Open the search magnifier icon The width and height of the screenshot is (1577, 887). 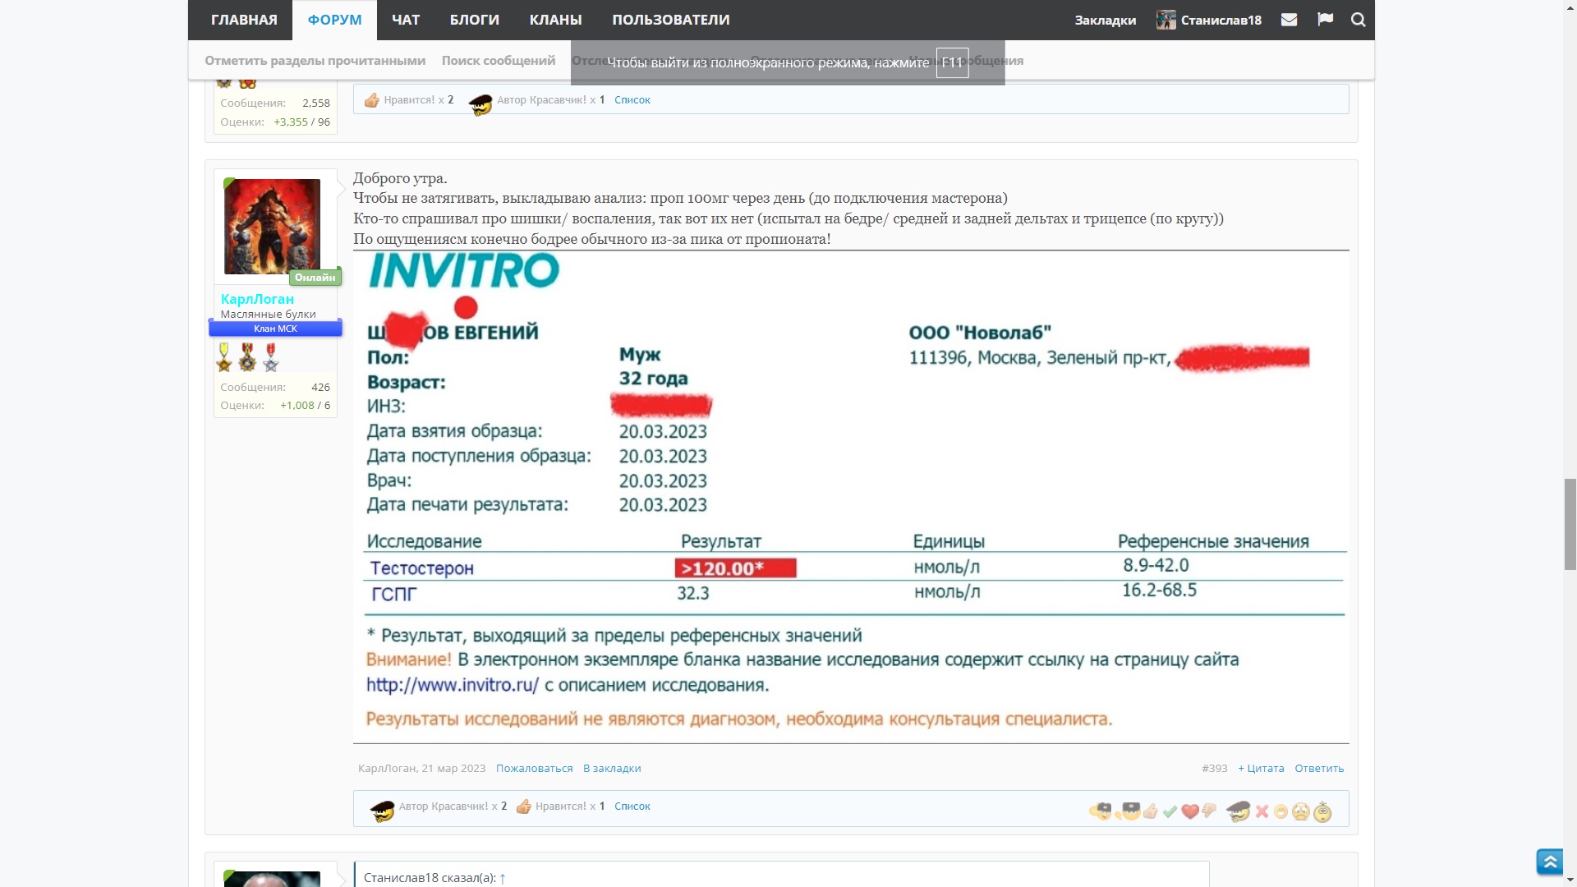1358,20
